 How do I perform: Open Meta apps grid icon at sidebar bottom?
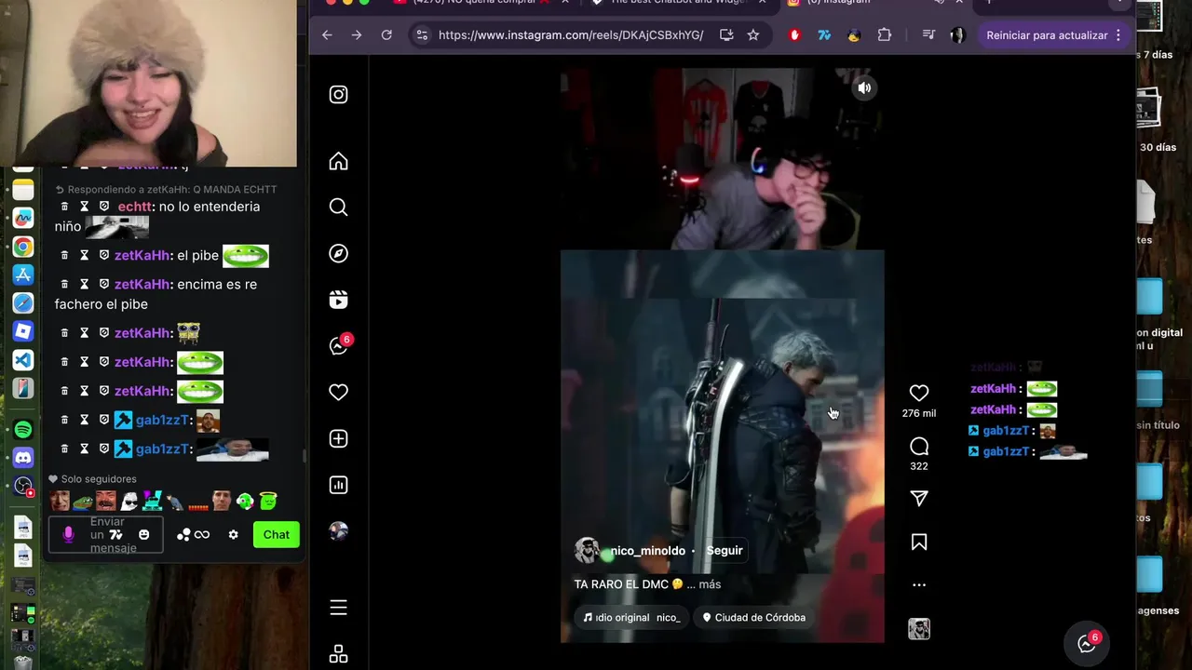pos(338,654)
